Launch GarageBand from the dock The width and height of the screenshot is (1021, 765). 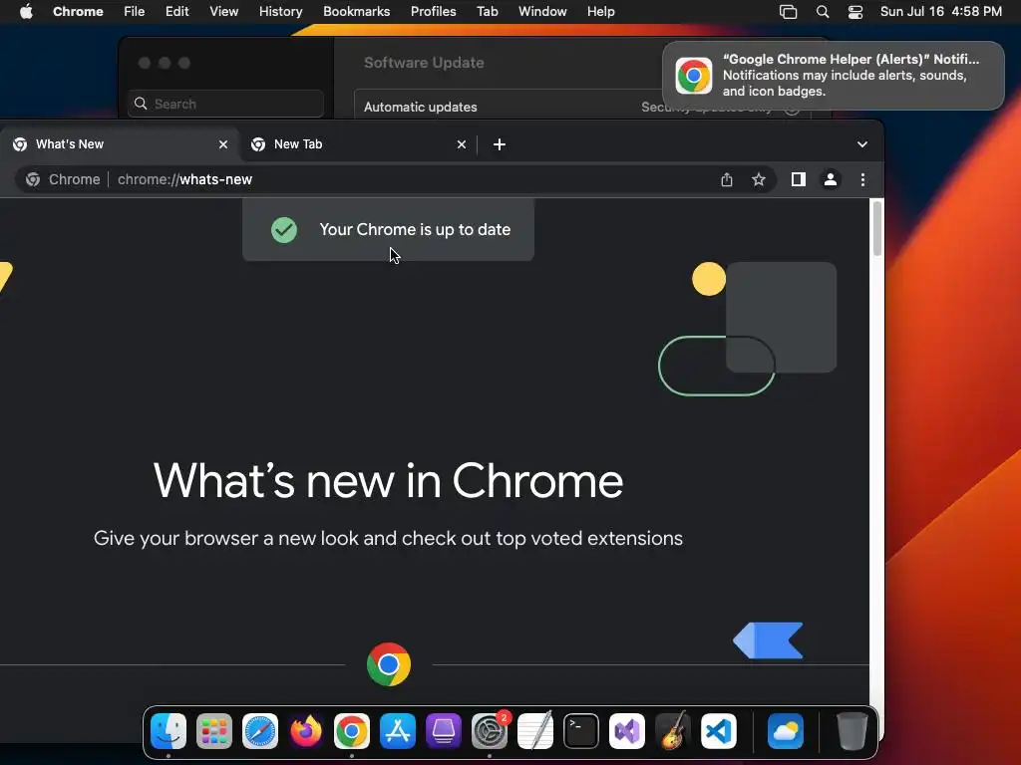click(673, 731)
